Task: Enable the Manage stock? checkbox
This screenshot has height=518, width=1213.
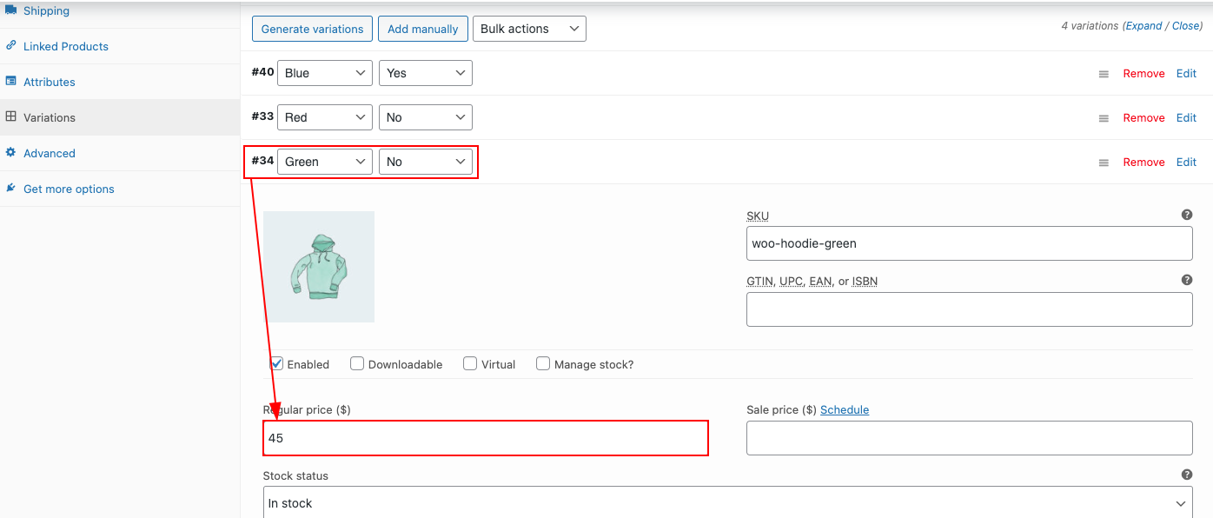Action: click(x=543, y=363)
